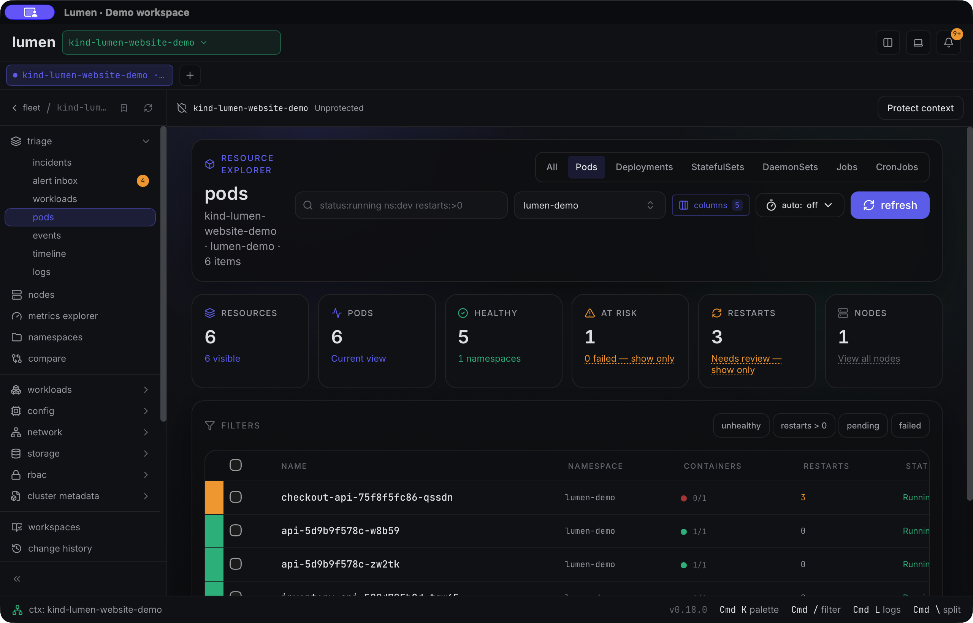Toggle the select-all pods checkbox
Image resolution: width=973 pixels, height=623 pixels.
(236, 465)
